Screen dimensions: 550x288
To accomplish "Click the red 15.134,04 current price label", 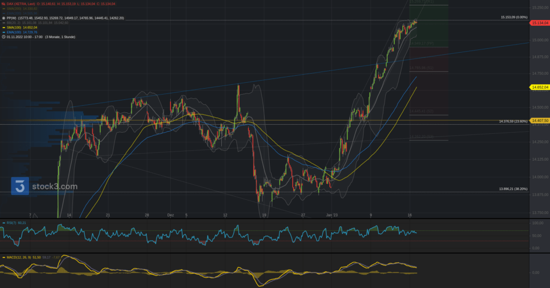I will pos(539,23).
